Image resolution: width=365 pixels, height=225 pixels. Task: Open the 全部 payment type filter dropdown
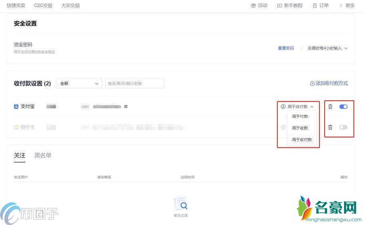point(79,83)
